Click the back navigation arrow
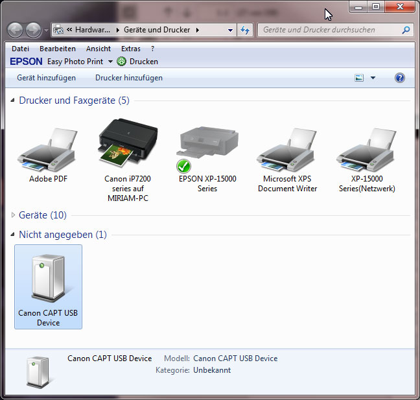 15,30
